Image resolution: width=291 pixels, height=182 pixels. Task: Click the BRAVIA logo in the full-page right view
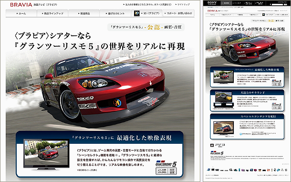[212, 11]
